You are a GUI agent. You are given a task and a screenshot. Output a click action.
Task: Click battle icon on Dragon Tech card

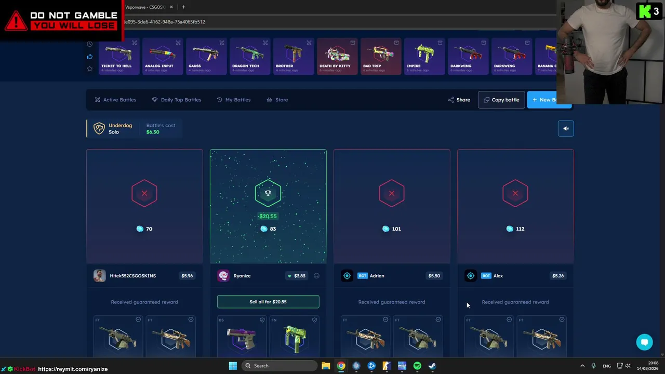coord(265,43)
